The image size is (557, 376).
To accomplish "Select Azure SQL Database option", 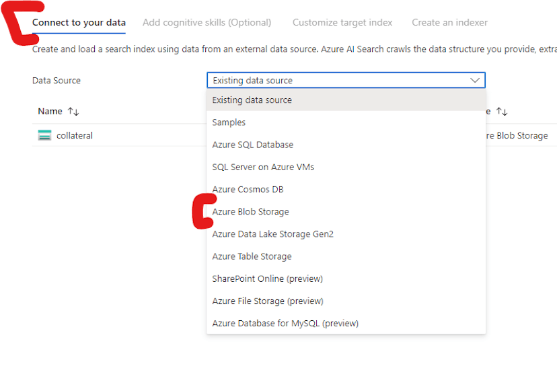I will (252, 145).
